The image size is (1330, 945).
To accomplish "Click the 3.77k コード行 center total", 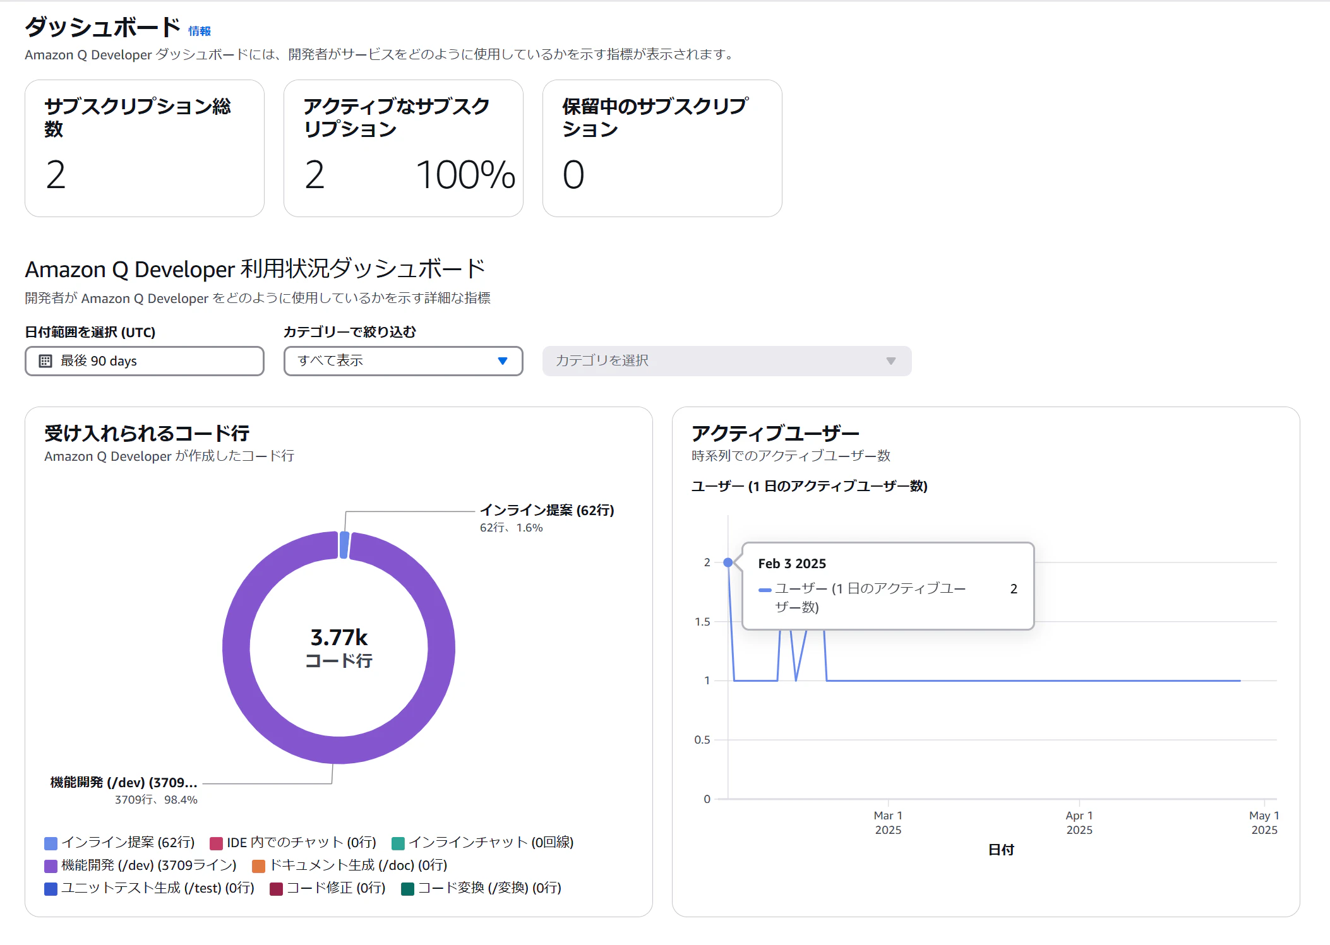I will 339,648.
